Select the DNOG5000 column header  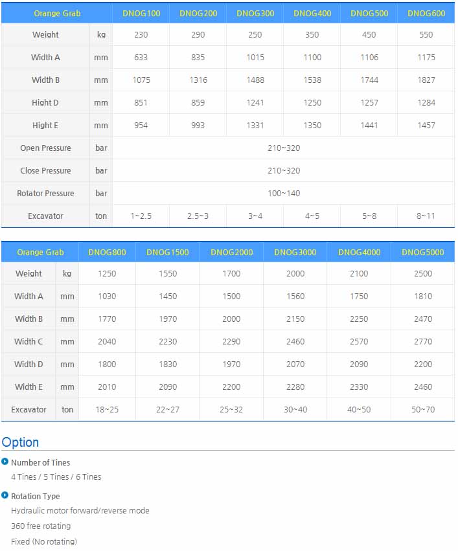(423, 253)
